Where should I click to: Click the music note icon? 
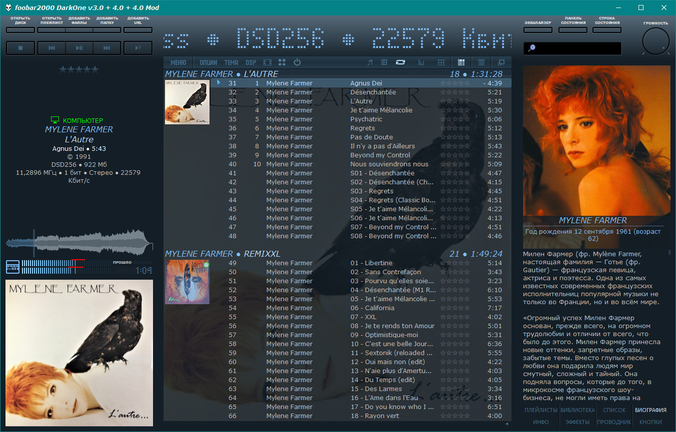[370, 62]
